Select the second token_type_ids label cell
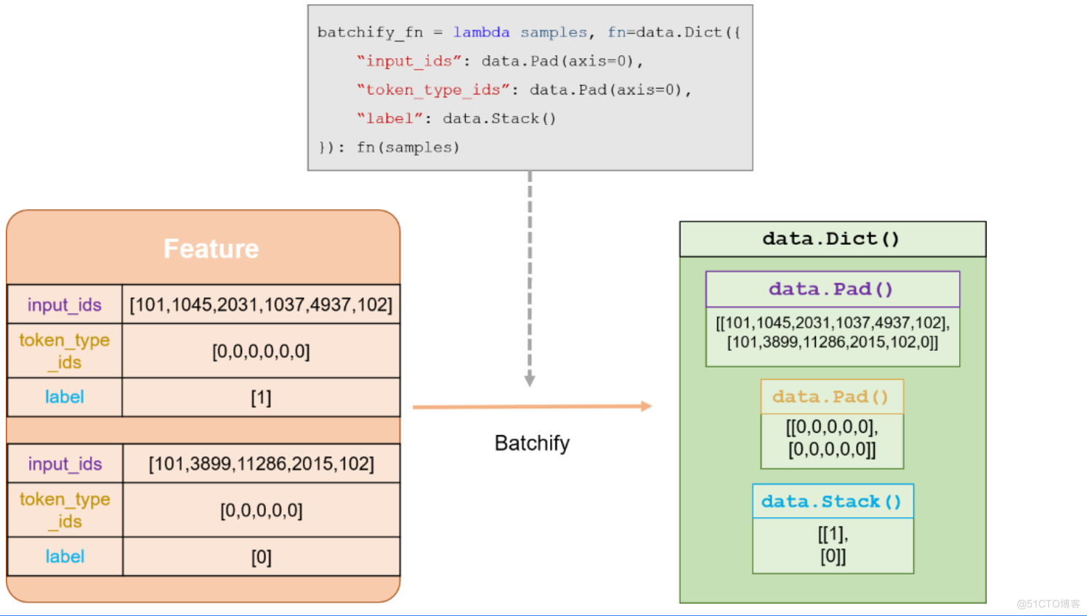This screenshot has width=1087, height=616. 65,510
